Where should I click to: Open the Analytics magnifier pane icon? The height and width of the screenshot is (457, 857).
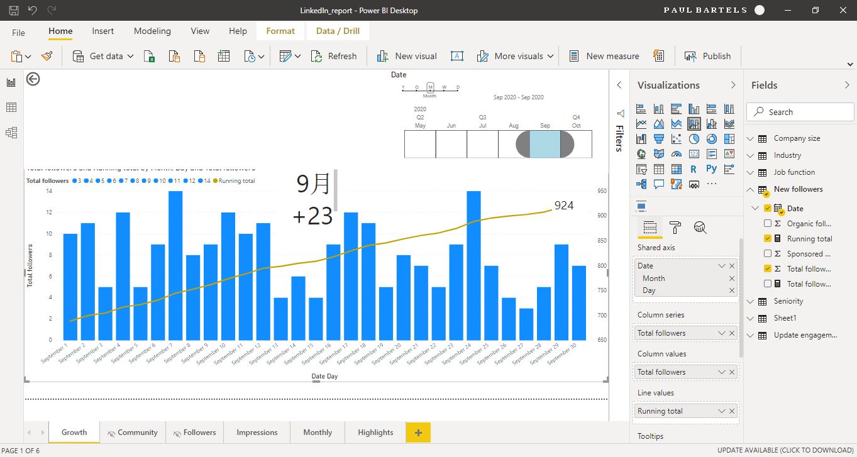[x=700, y=228]
